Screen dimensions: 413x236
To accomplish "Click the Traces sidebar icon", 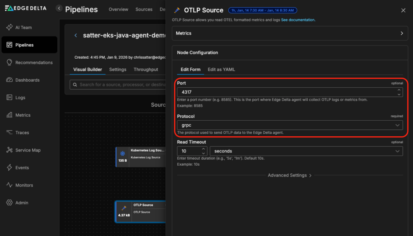I will (9, 133).
